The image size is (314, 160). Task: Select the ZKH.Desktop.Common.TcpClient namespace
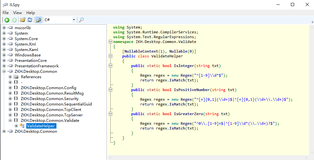(x=51, y=110)
